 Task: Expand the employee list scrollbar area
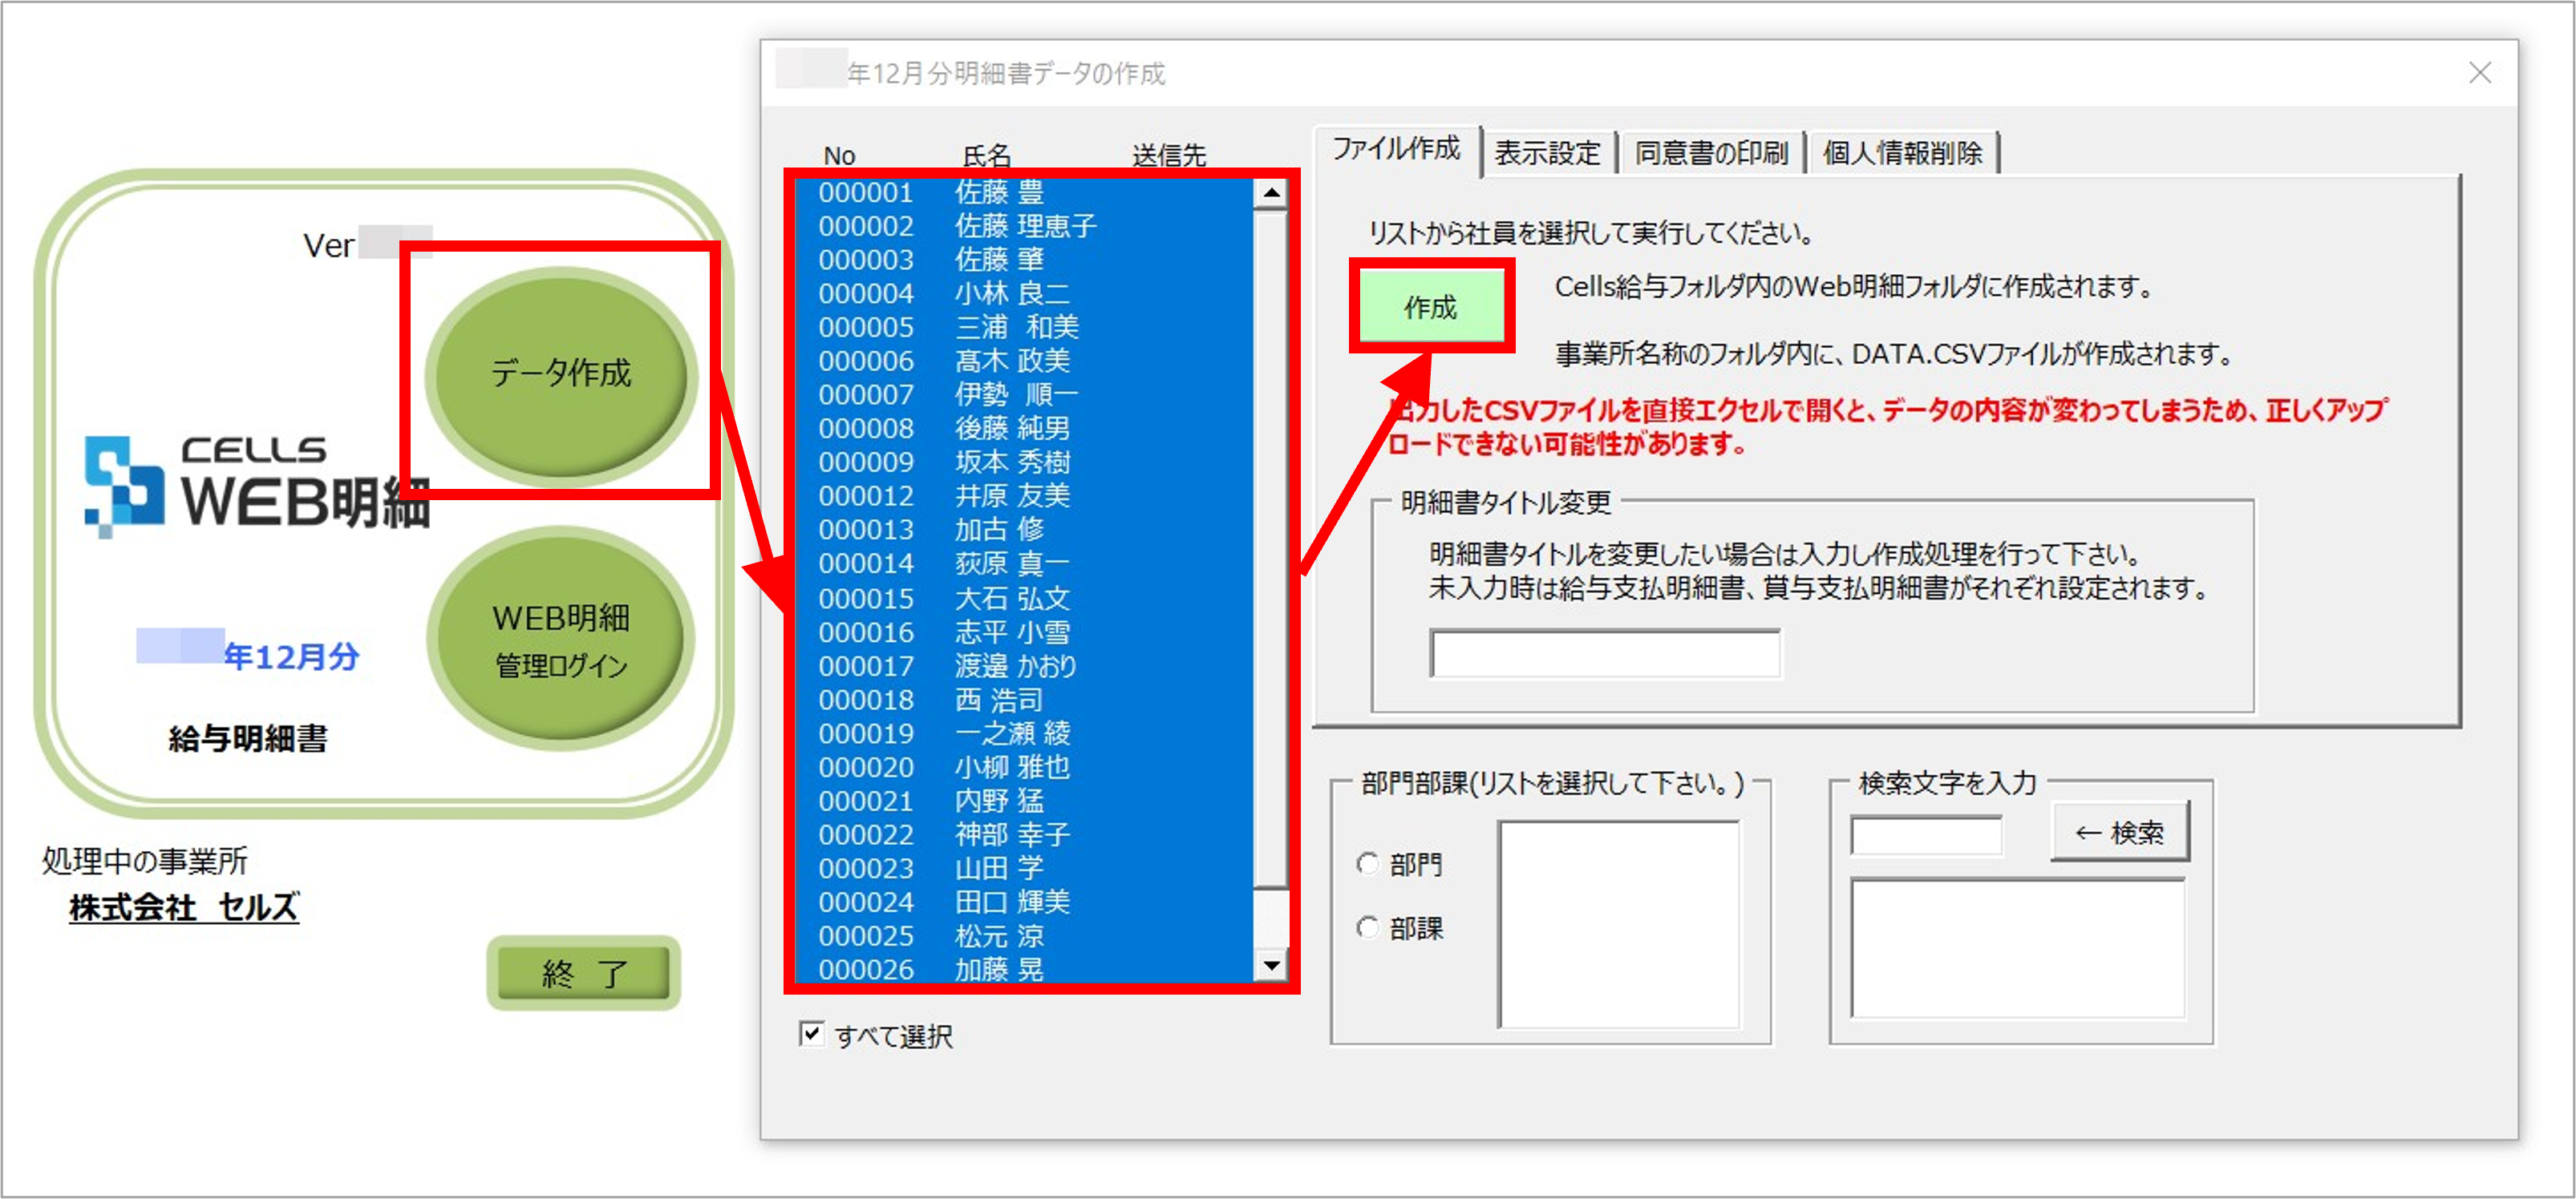point(1271,579)
